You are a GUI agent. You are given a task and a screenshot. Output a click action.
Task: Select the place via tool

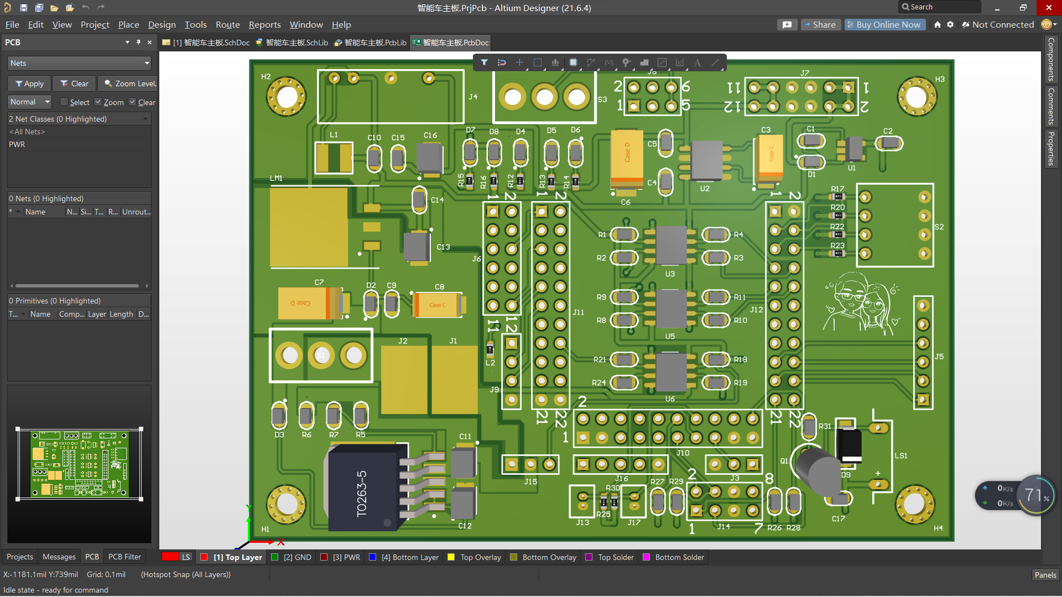(626, 62)
